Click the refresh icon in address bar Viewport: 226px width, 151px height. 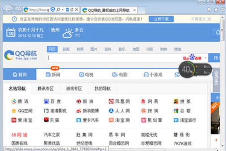pos(72,10)
